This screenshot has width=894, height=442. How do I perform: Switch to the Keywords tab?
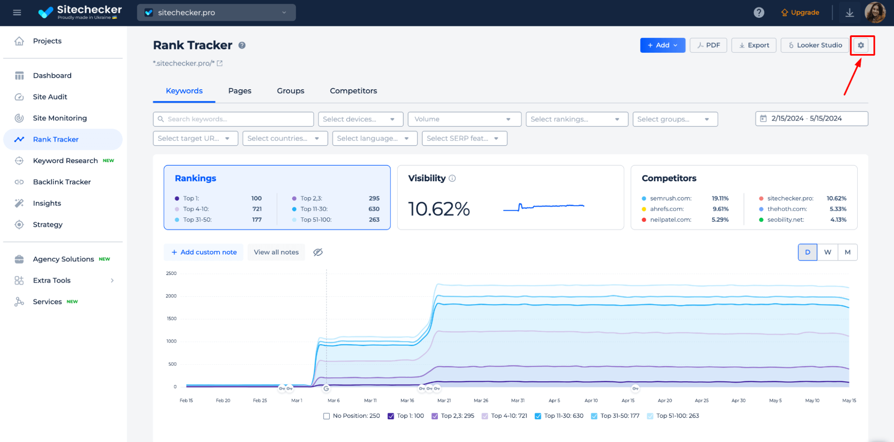point(184,91)
